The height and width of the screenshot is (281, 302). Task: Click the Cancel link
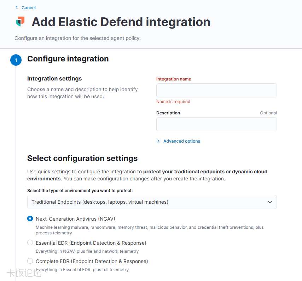pos(29,7)
